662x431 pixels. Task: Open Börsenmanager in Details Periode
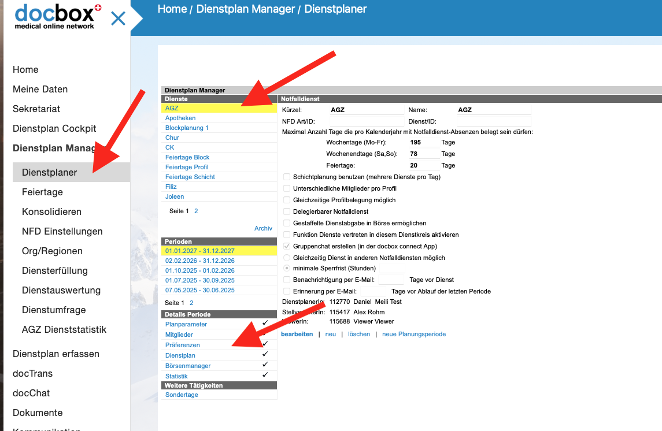(187, 366)
